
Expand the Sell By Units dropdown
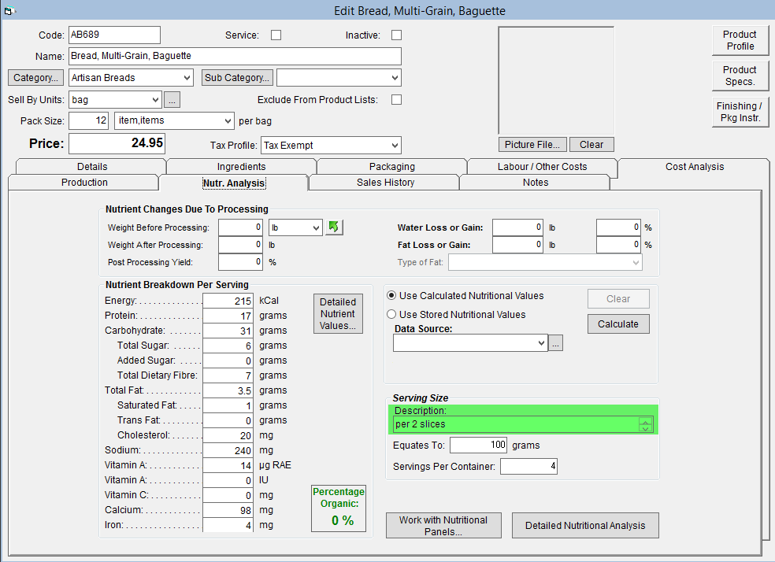click(x=155, y=99)
